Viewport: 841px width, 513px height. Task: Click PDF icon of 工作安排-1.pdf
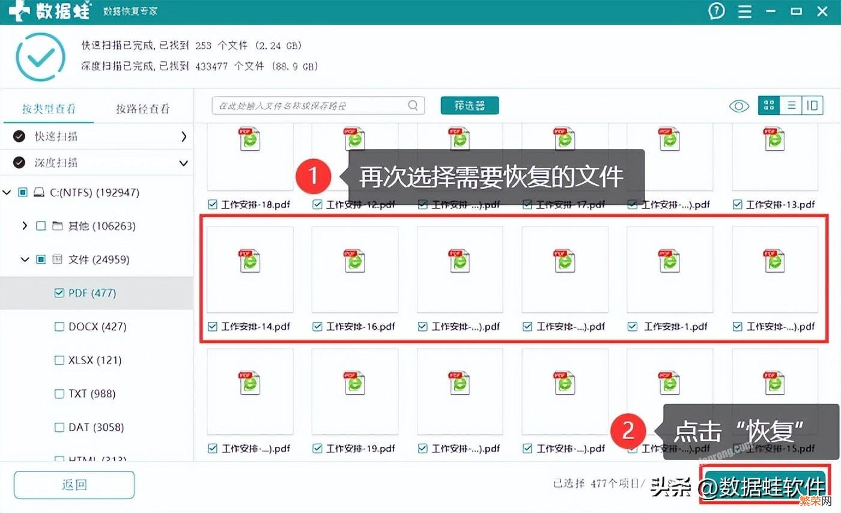click(x=669, y=261)
